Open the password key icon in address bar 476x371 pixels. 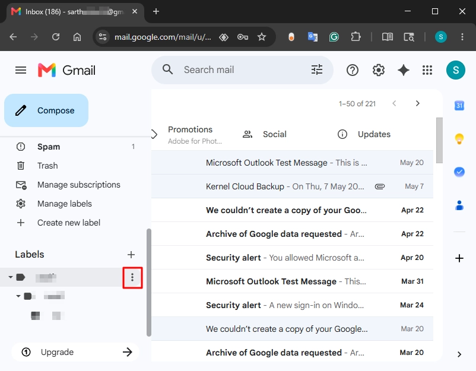click(243, 37)
